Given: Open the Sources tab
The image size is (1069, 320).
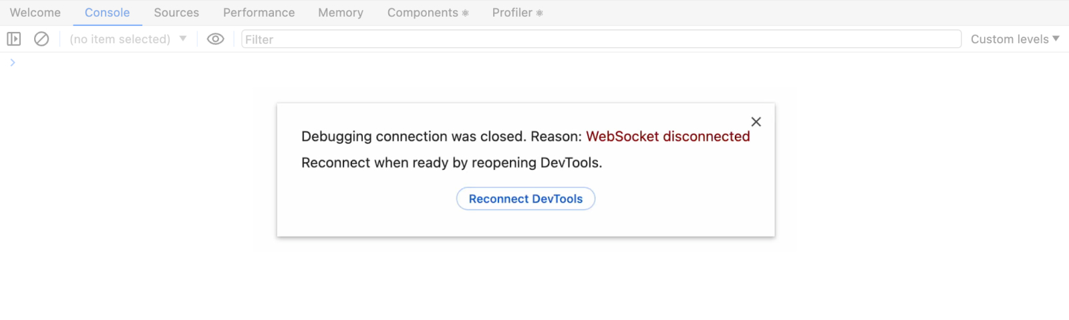Looking at the screenshot, I should click(x=176, y=13).
